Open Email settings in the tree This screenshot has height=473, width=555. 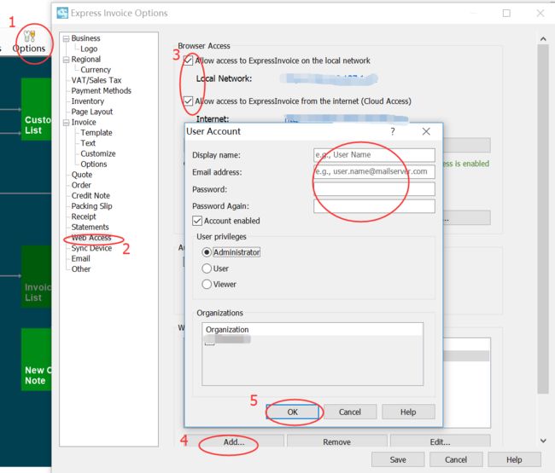pyautogui.click(x=81, y=258)
